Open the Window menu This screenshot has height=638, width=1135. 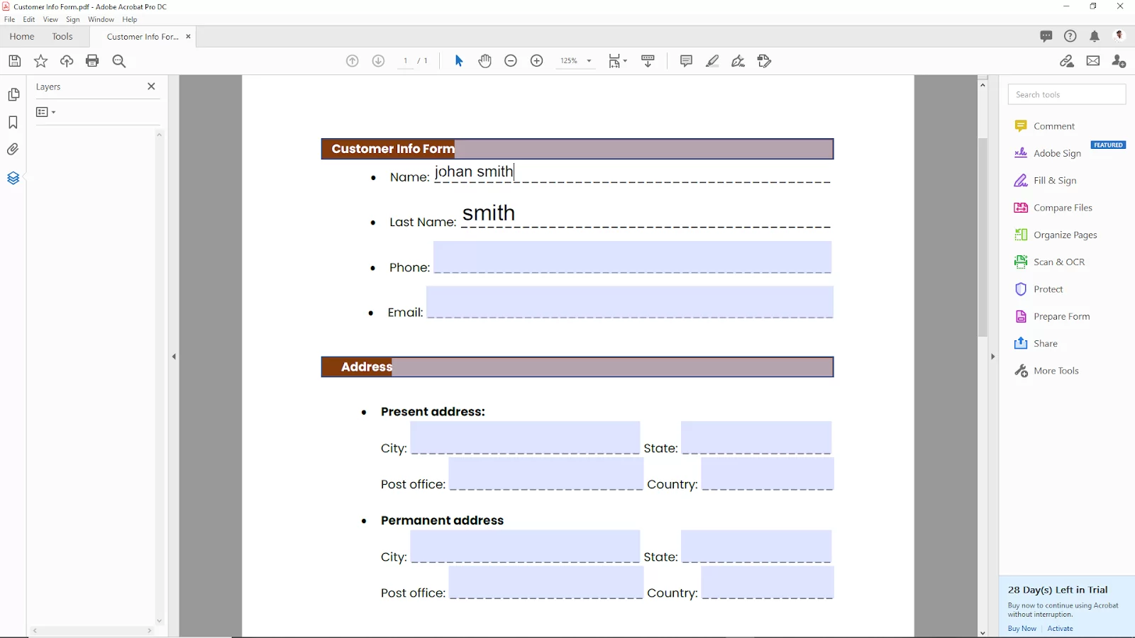101,19
